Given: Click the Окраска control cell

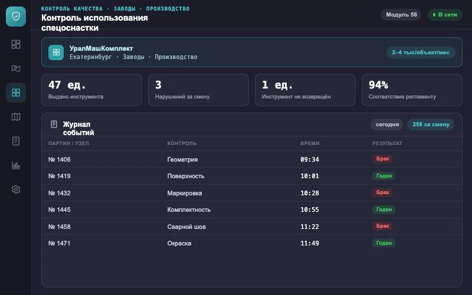Looking at the screenshot, I should [179, 243].
